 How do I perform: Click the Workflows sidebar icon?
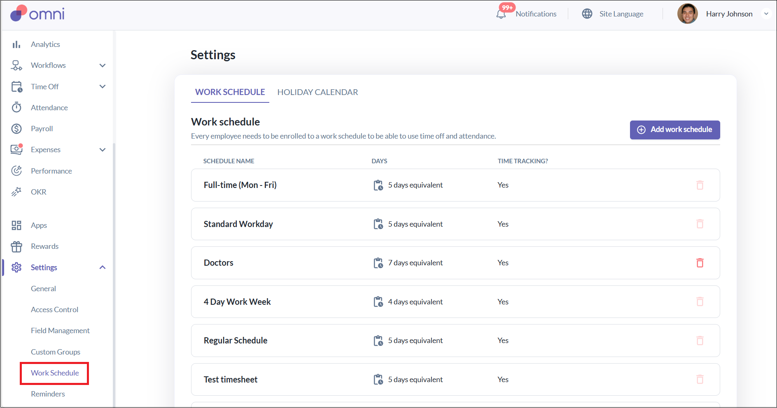pos(16,65)
